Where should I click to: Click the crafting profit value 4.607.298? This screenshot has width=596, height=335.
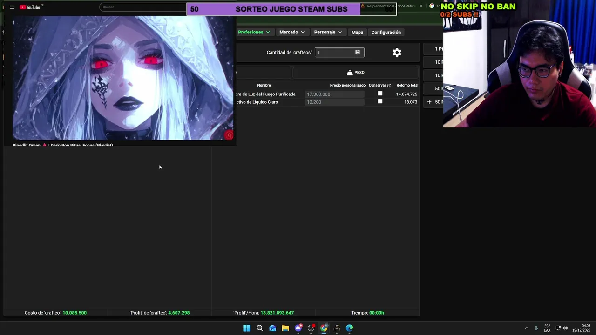coord(179,313)
